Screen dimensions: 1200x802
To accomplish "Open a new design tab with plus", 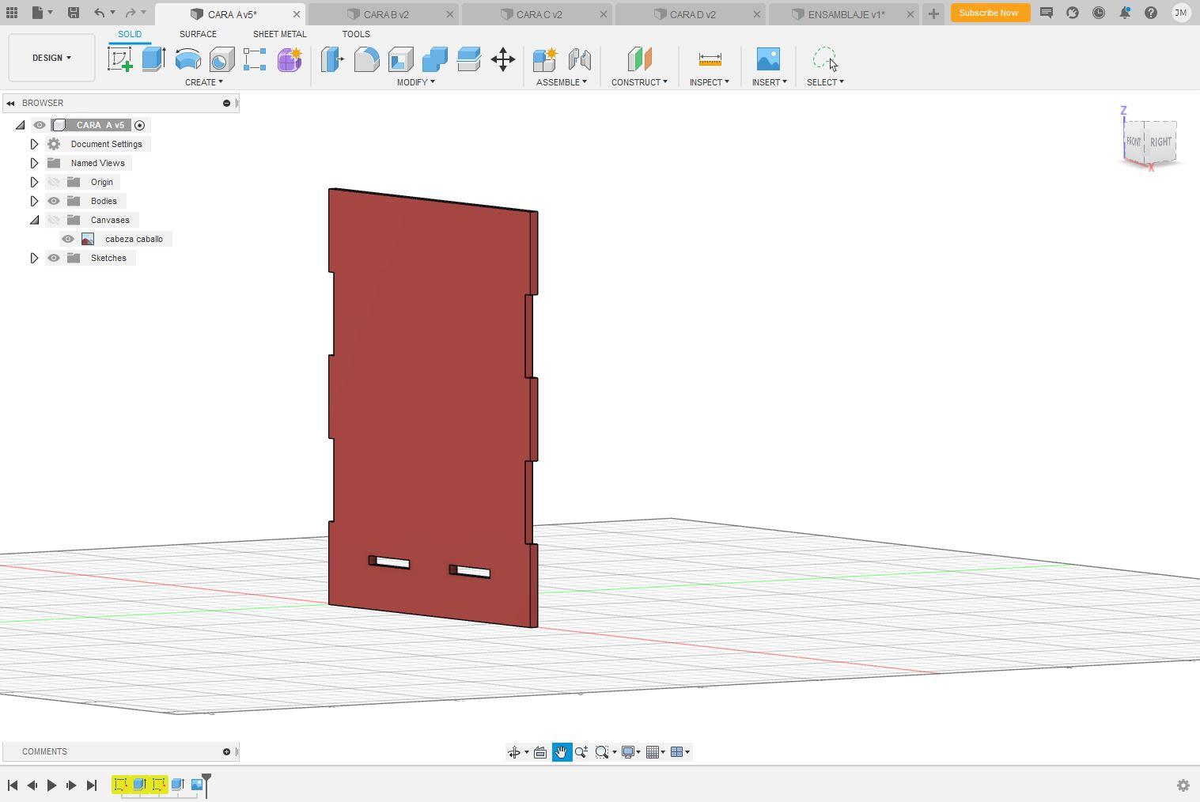I will pyautogui.click(x=933, y=13).
